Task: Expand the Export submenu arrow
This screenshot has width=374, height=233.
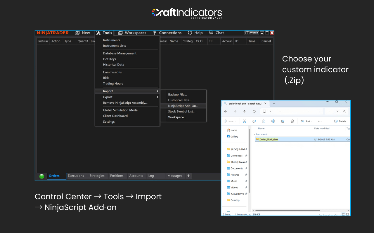Action: coord(157,97)
